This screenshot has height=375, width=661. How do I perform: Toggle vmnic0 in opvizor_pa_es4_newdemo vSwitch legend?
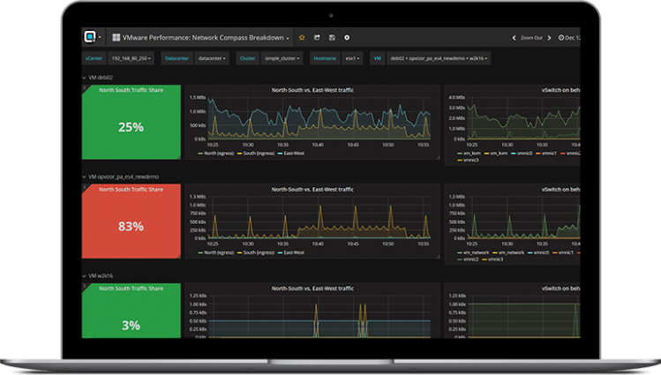pyautogui.click(x=541, y=253)
